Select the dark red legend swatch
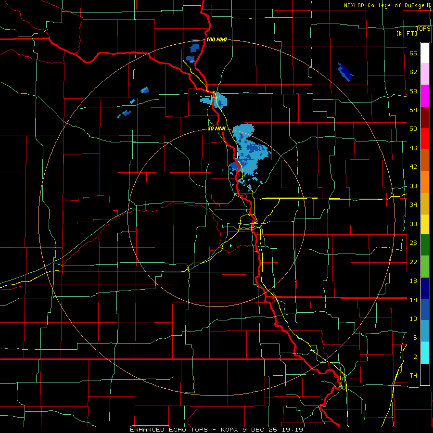The image size is (433, 433). (425, 117)
